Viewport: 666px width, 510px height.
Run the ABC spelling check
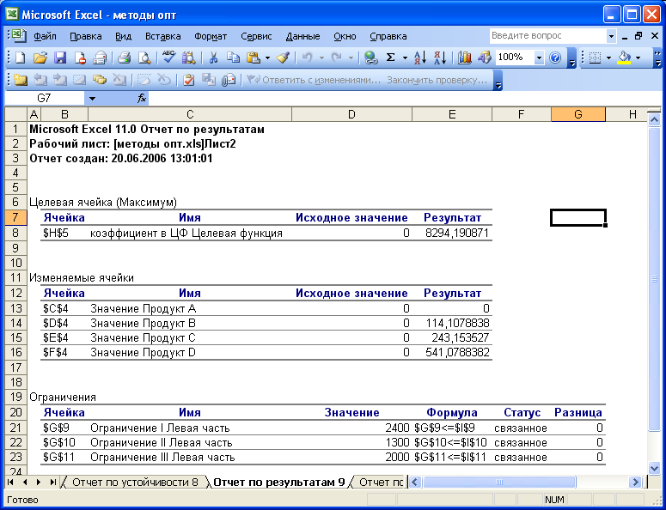[x=168, y=58]
